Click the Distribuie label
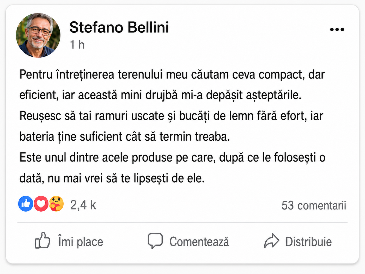 (309, 242)
